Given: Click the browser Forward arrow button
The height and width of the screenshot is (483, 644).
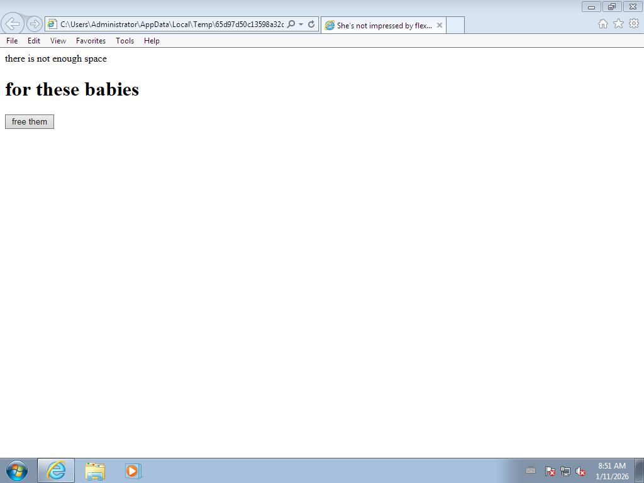Looking at the screenshot, I should click(x=35, y=24).
